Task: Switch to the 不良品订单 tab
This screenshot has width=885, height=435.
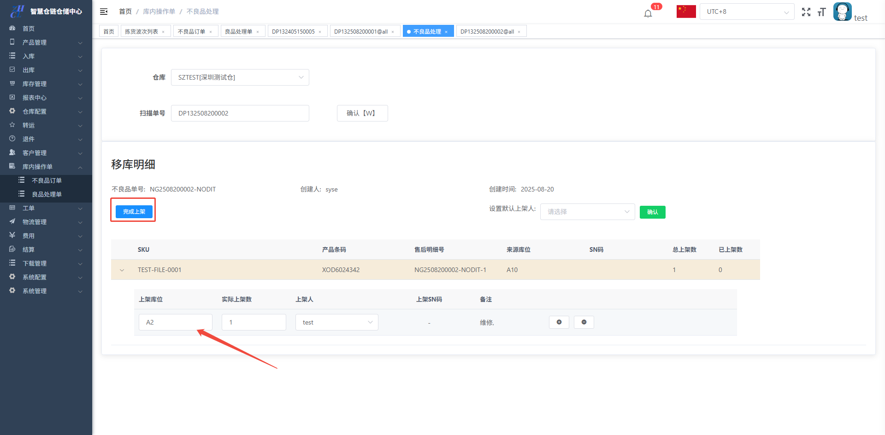Action: click(191, 31)
